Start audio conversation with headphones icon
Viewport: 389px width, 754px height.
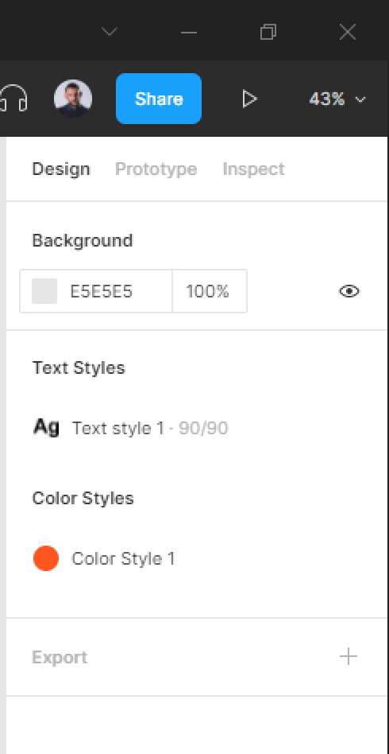[x=14, y=99]
